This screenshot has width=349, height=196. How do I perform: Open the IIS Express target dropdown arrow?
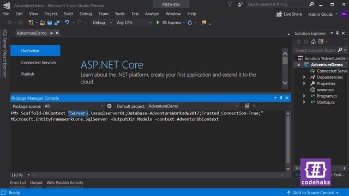point(184,23)
